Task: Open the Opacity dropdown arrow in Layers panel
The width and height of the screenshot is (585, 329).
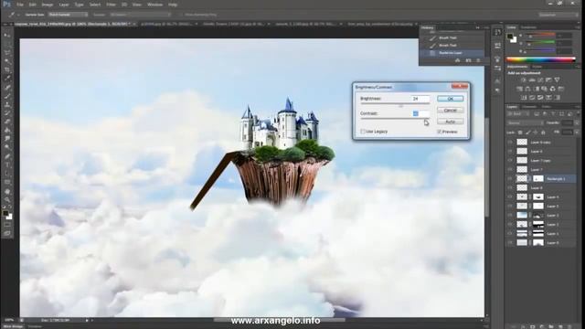Action: pyautogui.click(x=577, y=122)
